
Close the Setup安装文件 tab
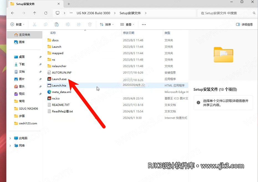(58, 4)
